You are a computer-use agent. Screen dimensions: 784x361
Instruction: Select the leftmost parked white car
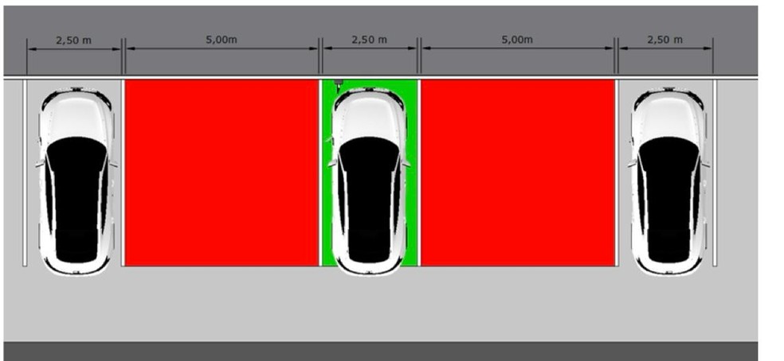click(76, 182)
